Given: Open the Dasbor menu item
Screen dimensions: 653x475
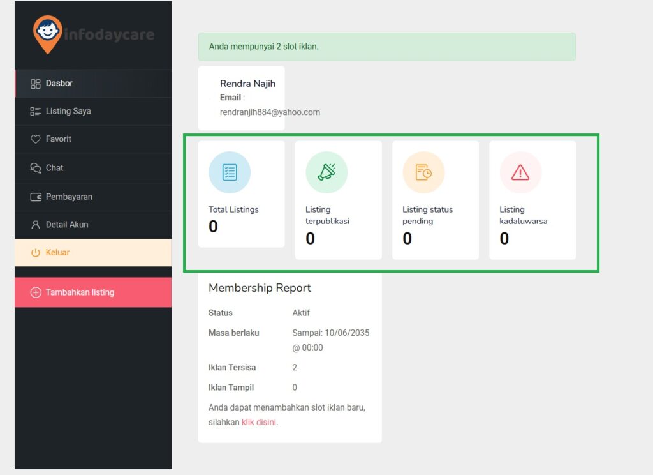Looking at the screenshot, I should pos(59,84).
